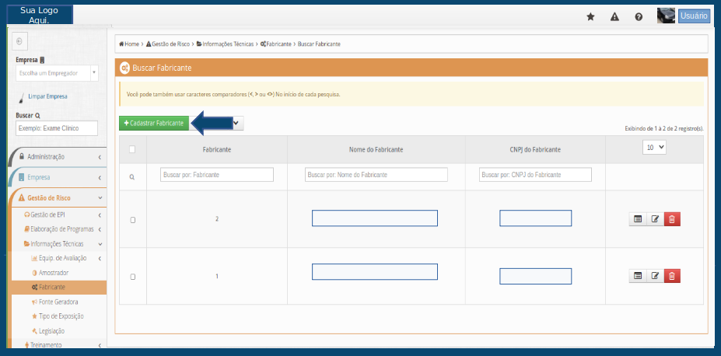Go to Home in the breadcrumb

coord(129,44)
